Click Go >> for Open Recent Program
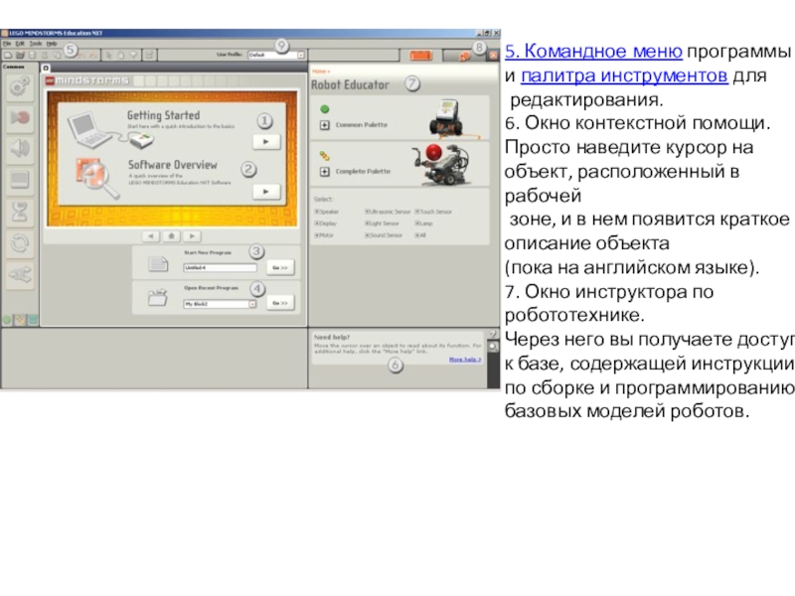This screenshot has width=795, height=596. click(x=280, y=303)
